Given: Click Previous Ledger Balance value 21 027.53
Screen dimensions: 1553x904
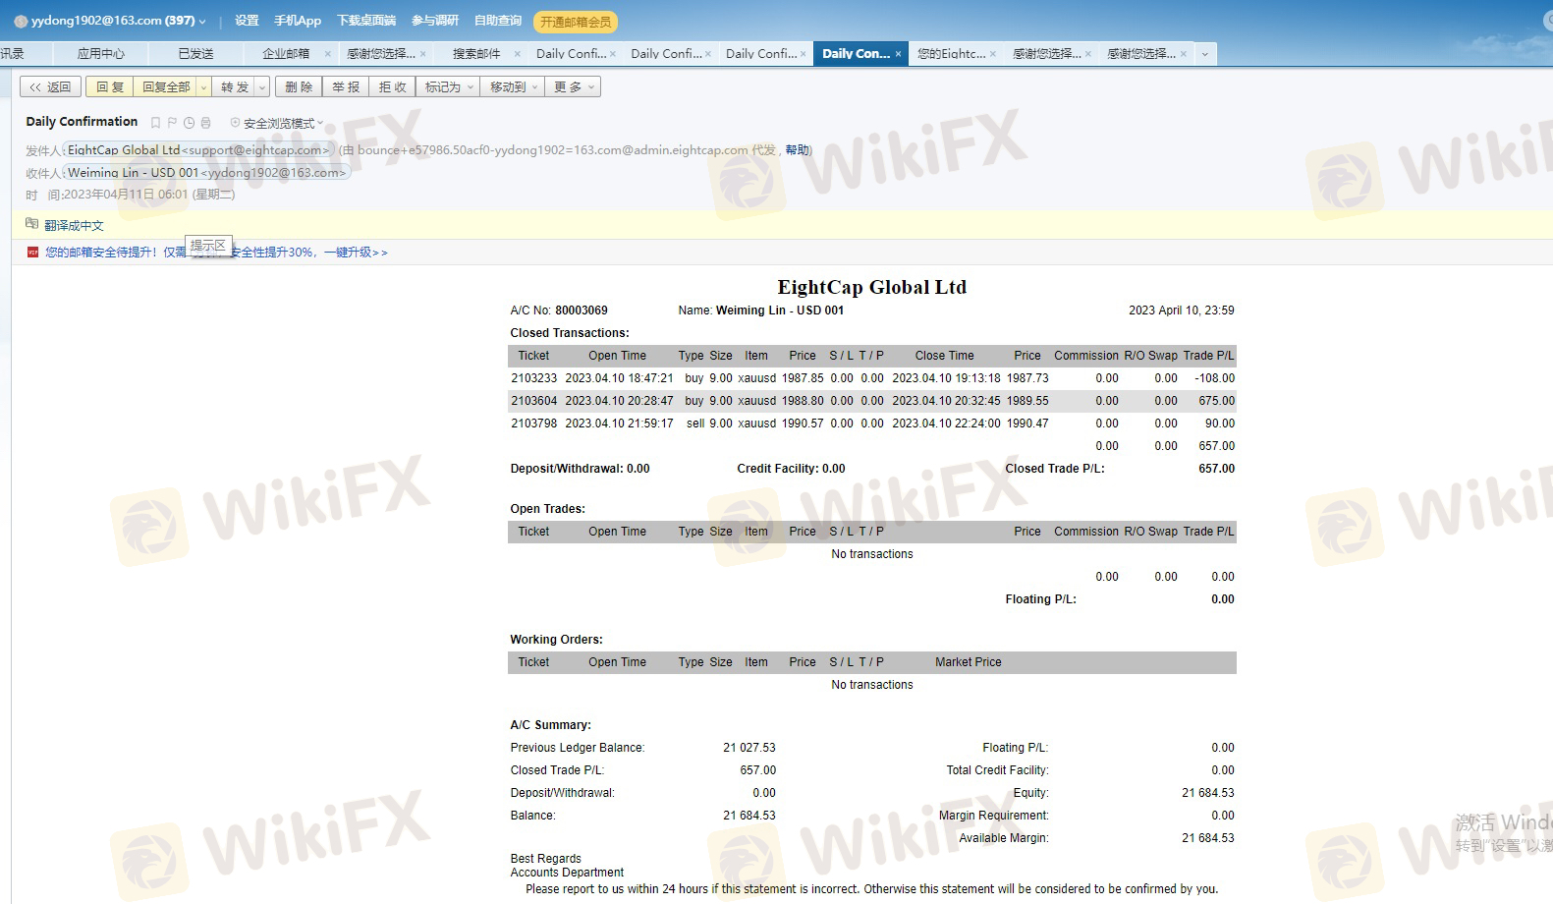Looking at the screenshot, I should (x=749, y=748).
